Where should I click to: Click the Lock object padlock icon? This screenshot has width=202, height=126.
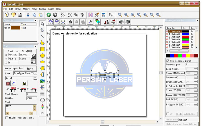(x=70, y=22)
